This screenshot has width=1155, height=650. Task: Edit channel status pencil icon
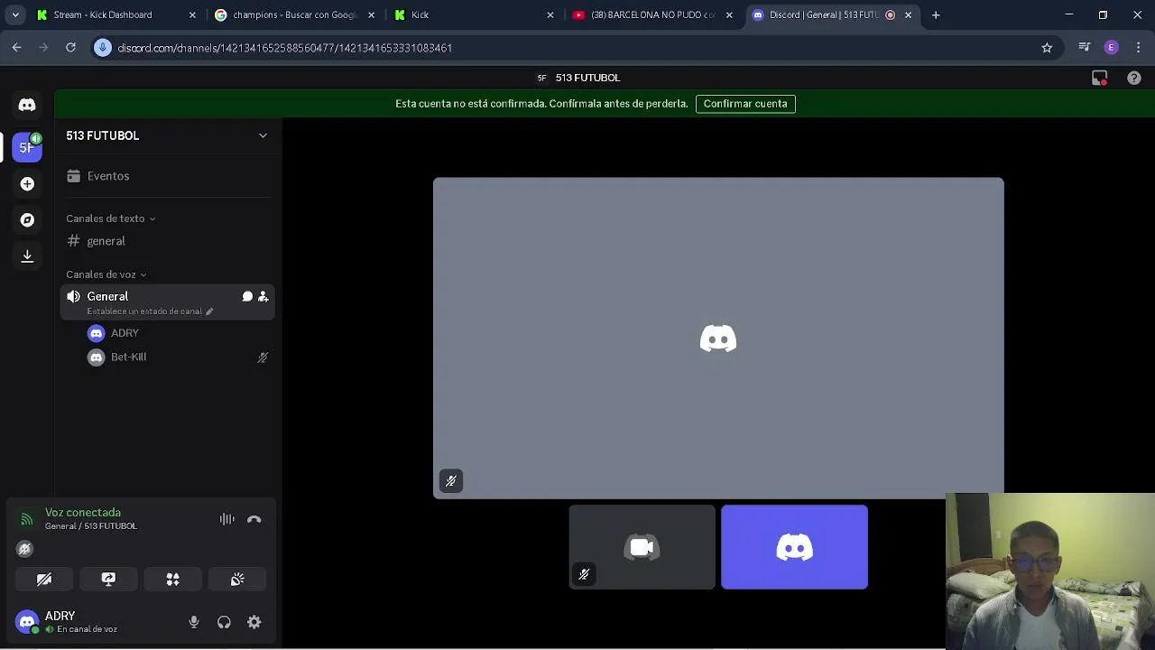point(209,311)
